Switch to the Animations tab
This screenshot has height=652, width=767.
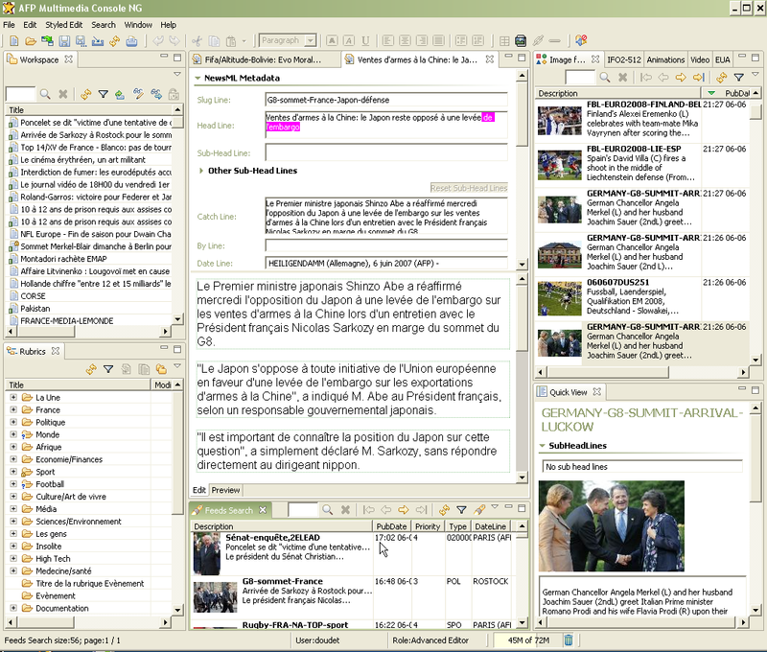pos(665,59)
